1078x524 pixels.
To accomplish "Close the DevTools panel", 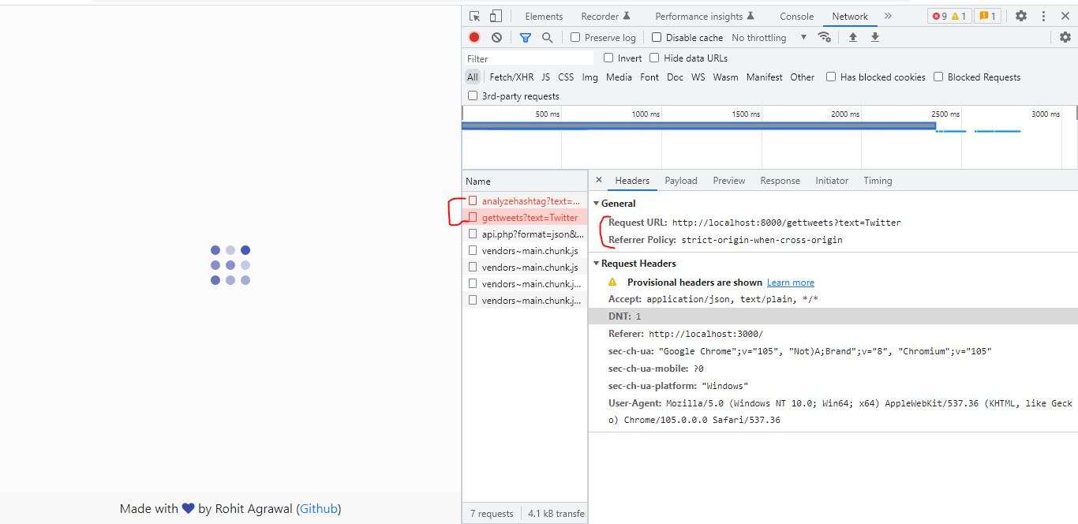I will point(1065,16).
